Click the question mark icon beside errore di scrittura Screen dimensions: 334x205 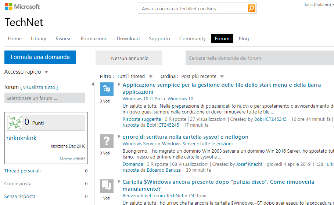coord(107,141)
